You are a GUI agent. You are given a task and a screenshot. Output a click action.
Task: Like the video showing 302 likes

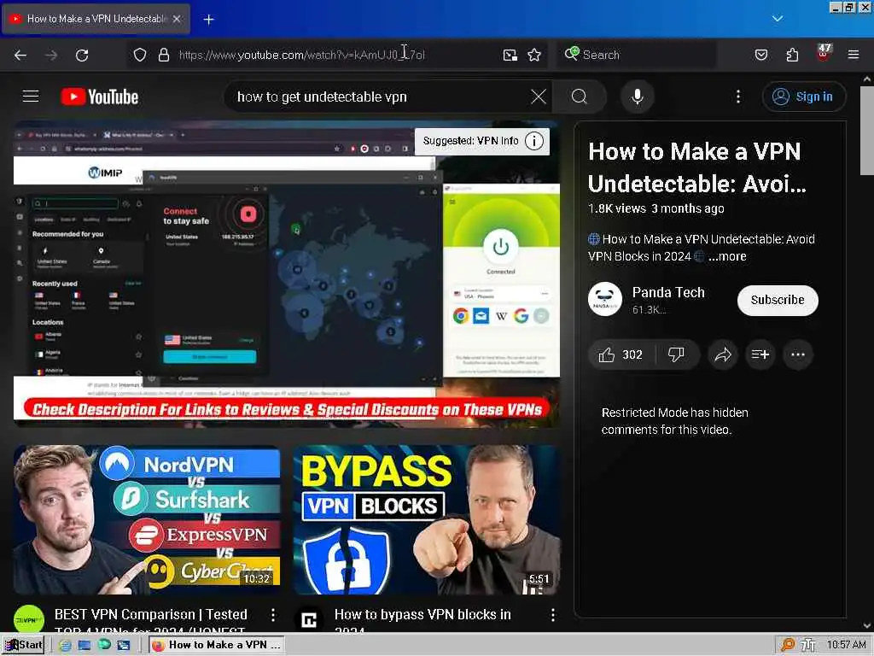[621, 354]
